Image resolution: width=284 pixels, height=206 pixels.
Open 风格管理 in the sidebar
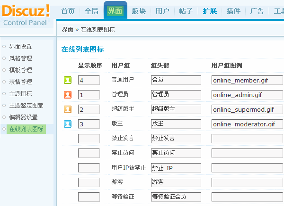pos(21,58)
